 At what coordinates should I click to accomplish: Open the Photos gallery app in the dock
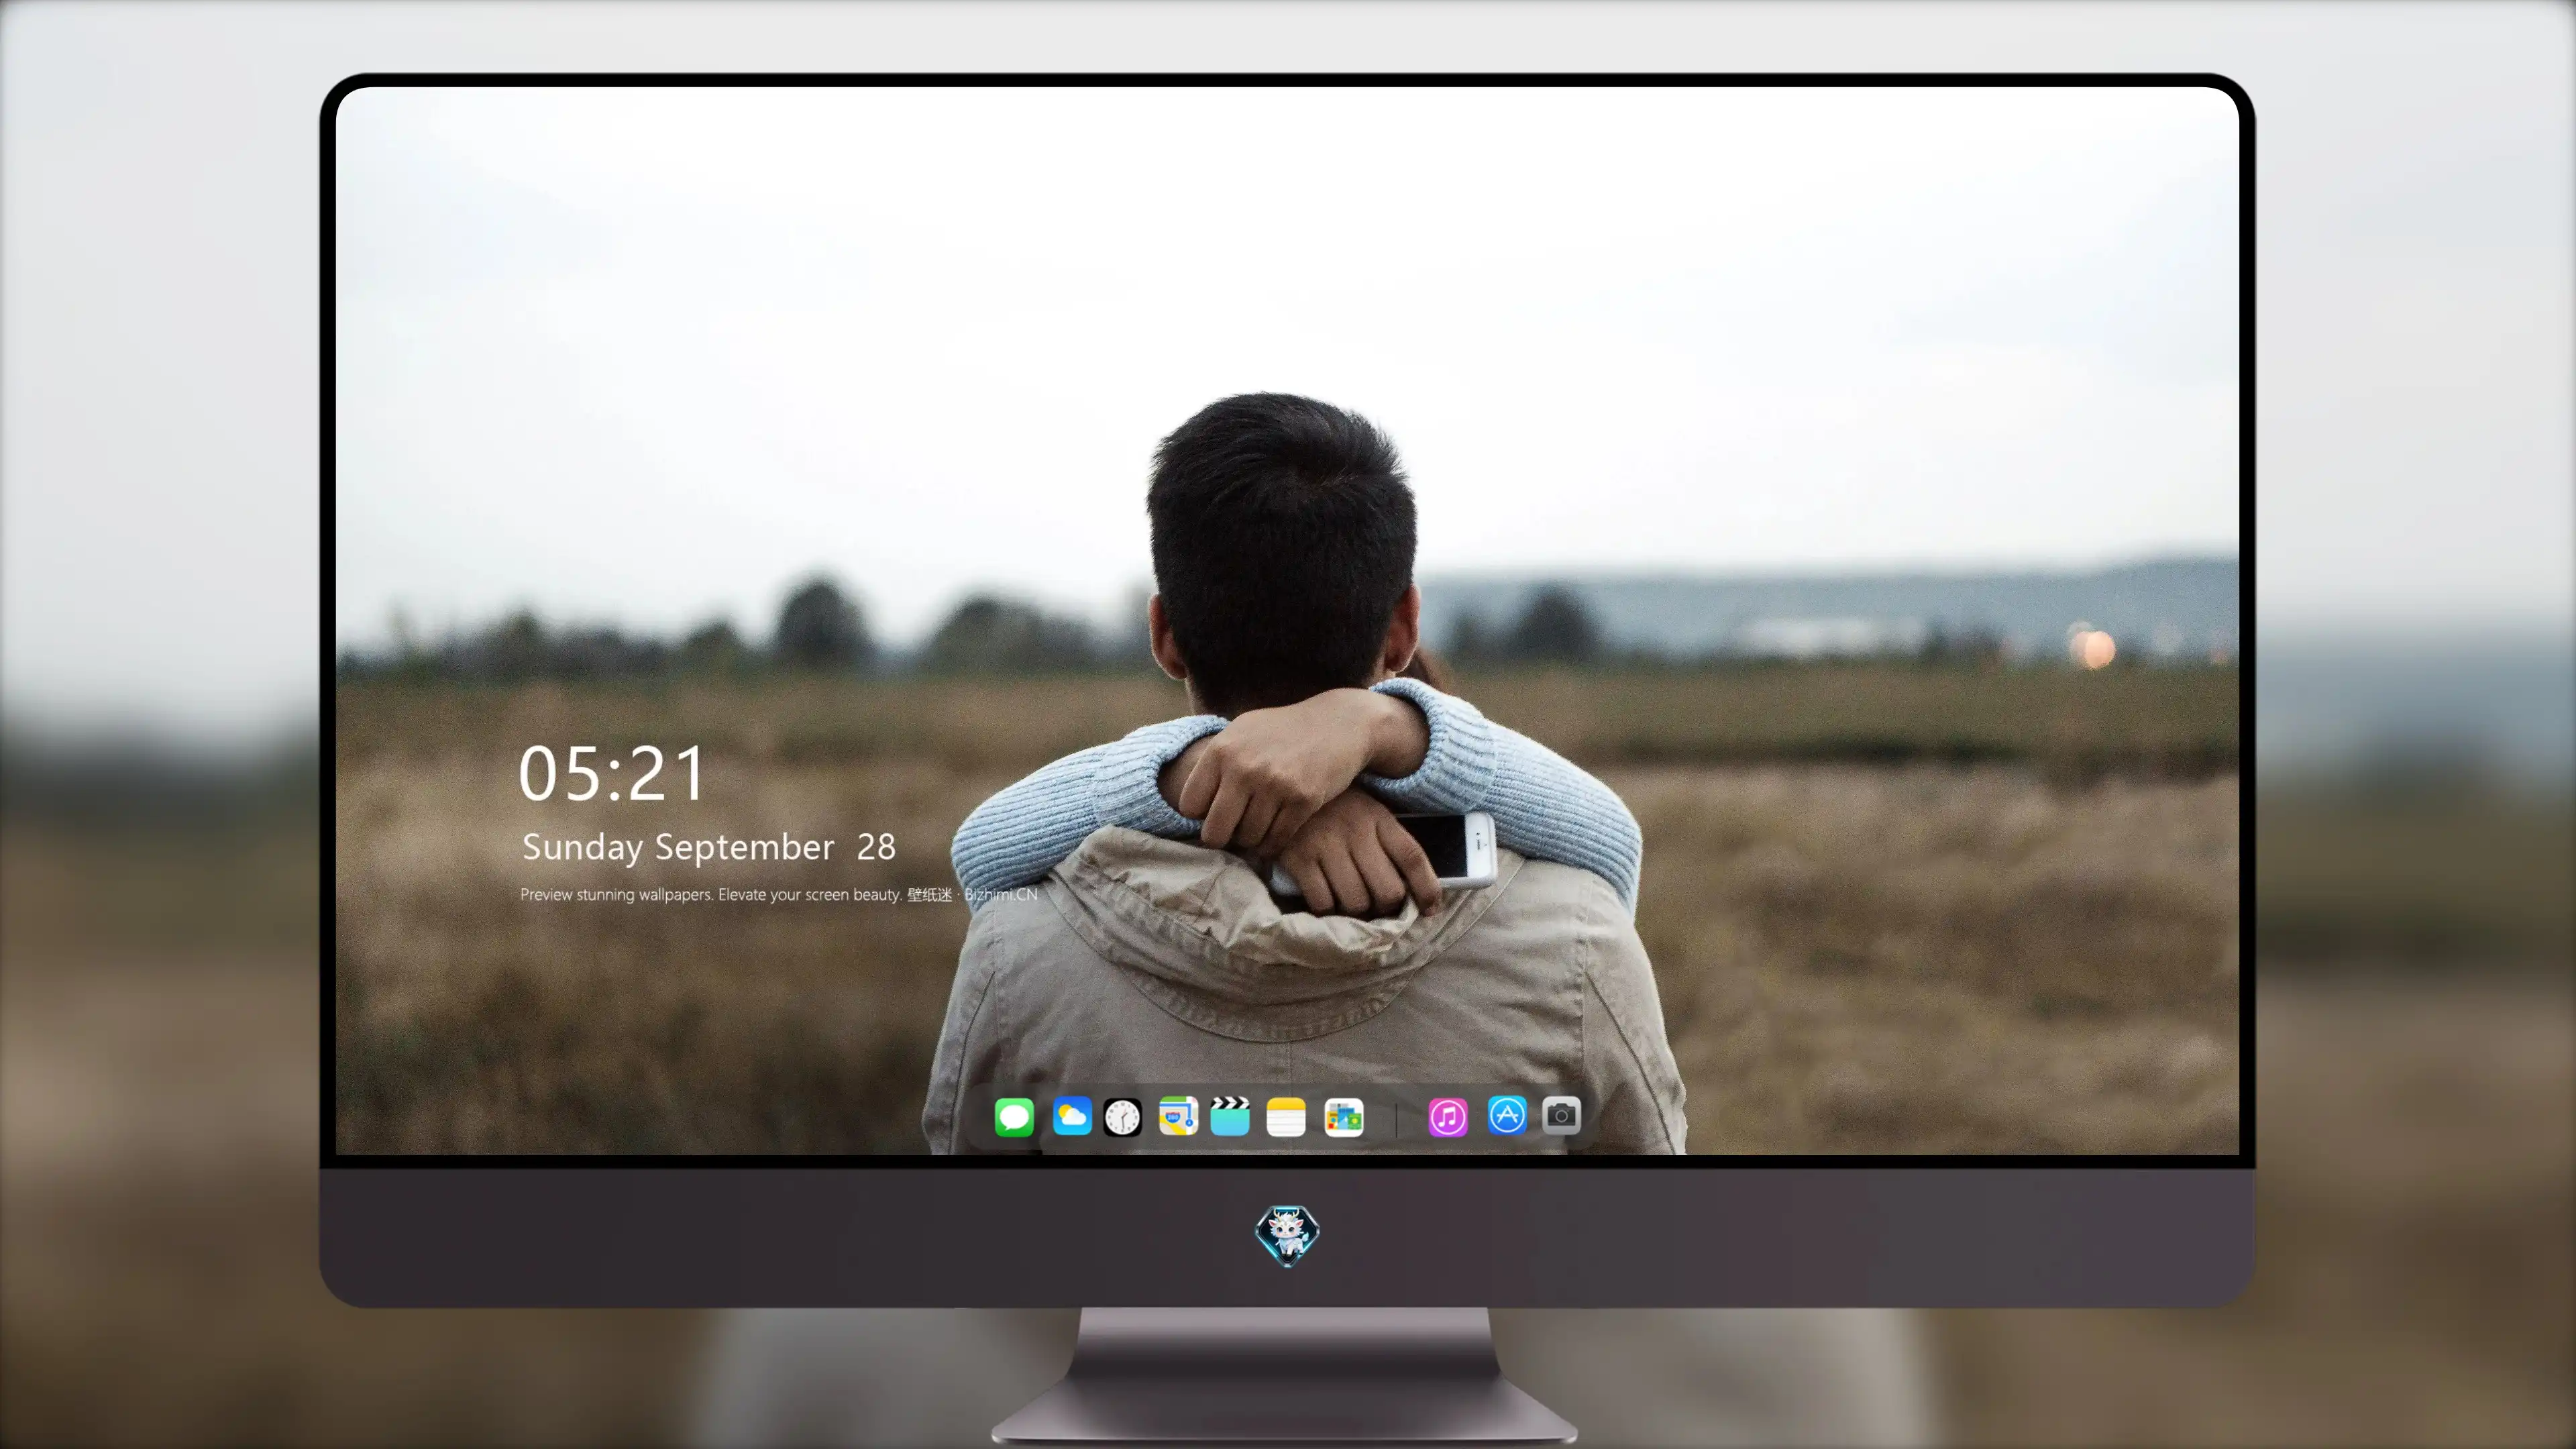tap(1343, 1117)
